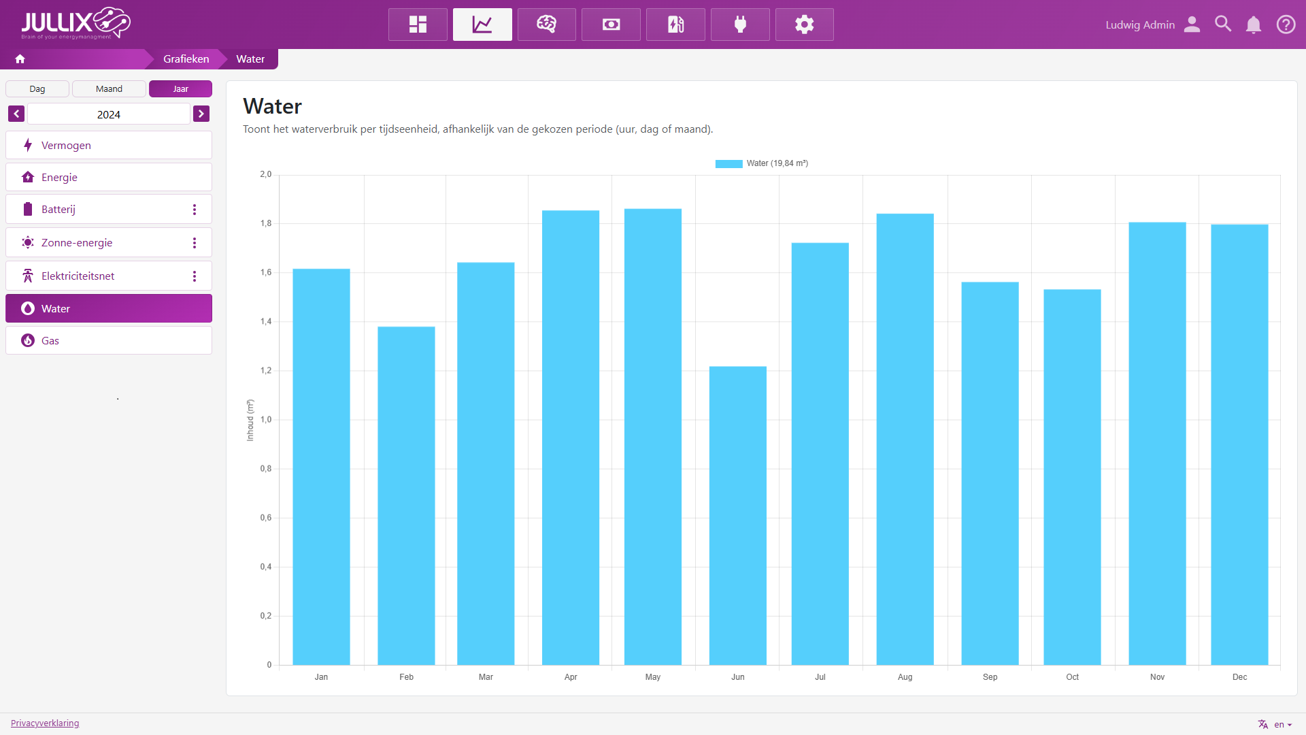The width and height of the screenshot is (1306, 735).
Task: Click the brain algorithm icon in toolbar
Action: pyautogui.click(x=546, y=24)
